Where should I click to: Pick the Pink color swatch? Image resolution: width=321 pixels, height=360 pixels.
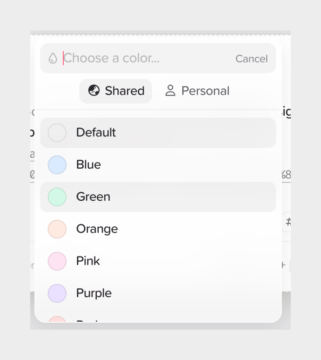57,261
